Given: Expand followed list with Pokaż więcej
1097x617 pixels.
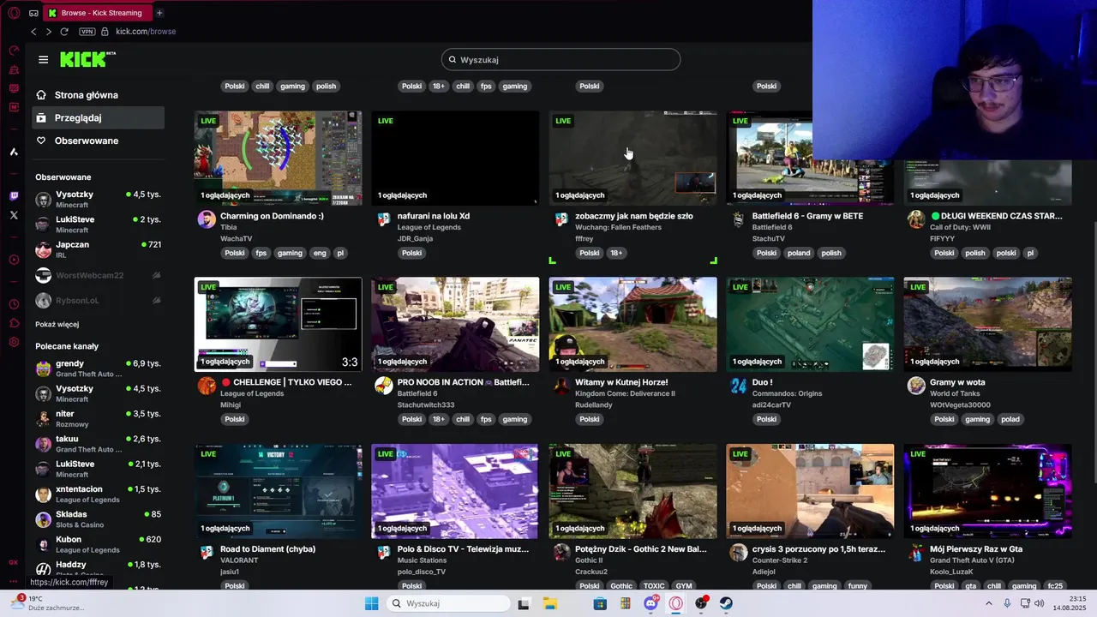Looking at the screenshot, I should click(57, 325).
